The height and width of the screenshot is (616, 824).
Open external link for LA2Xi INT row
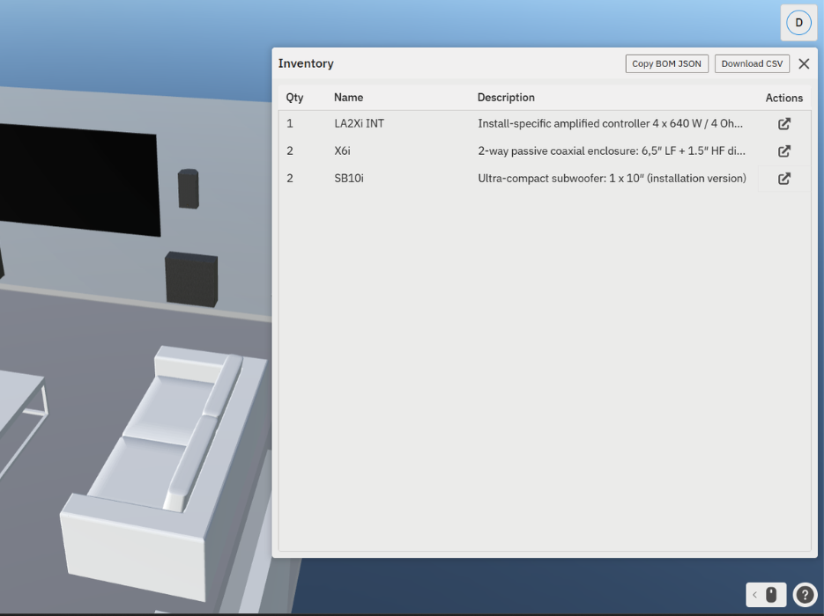(784, 124)
